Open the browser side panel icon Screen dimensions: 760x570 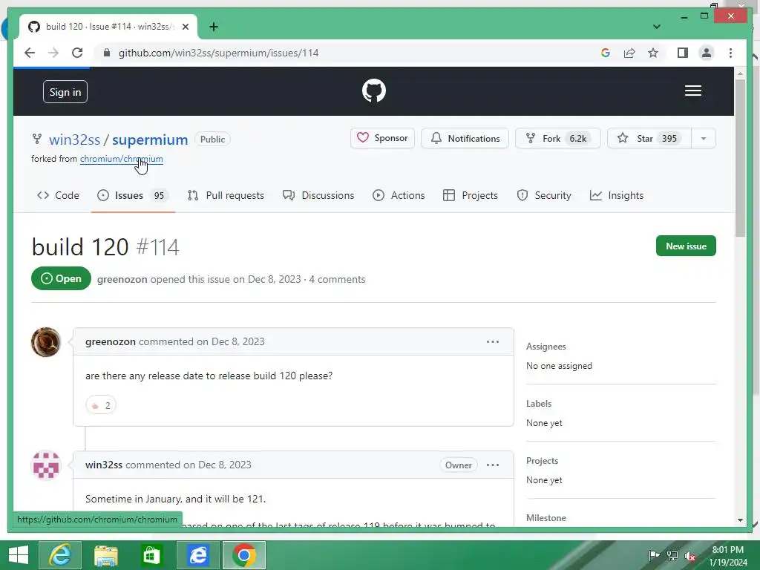pos(683,53)
